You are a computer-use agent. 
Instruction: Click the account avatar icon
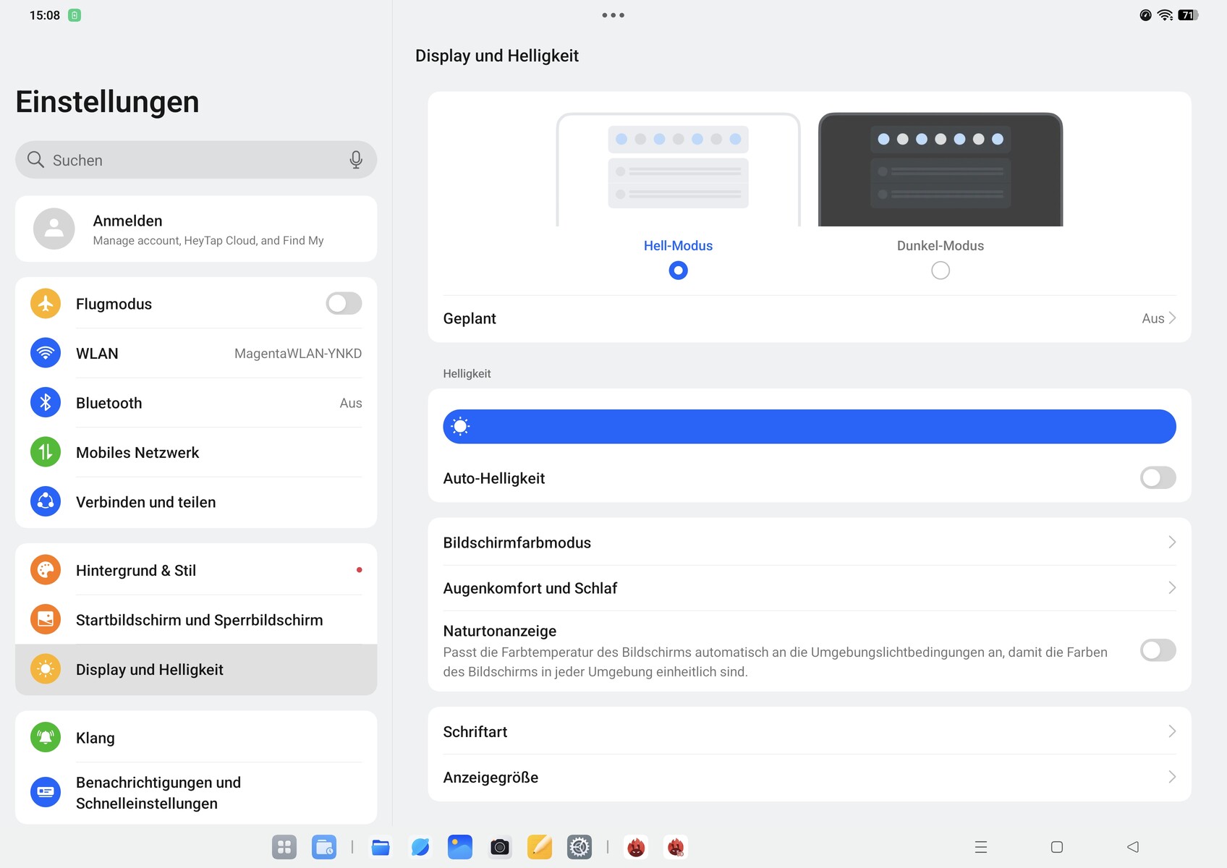(54, 229)
